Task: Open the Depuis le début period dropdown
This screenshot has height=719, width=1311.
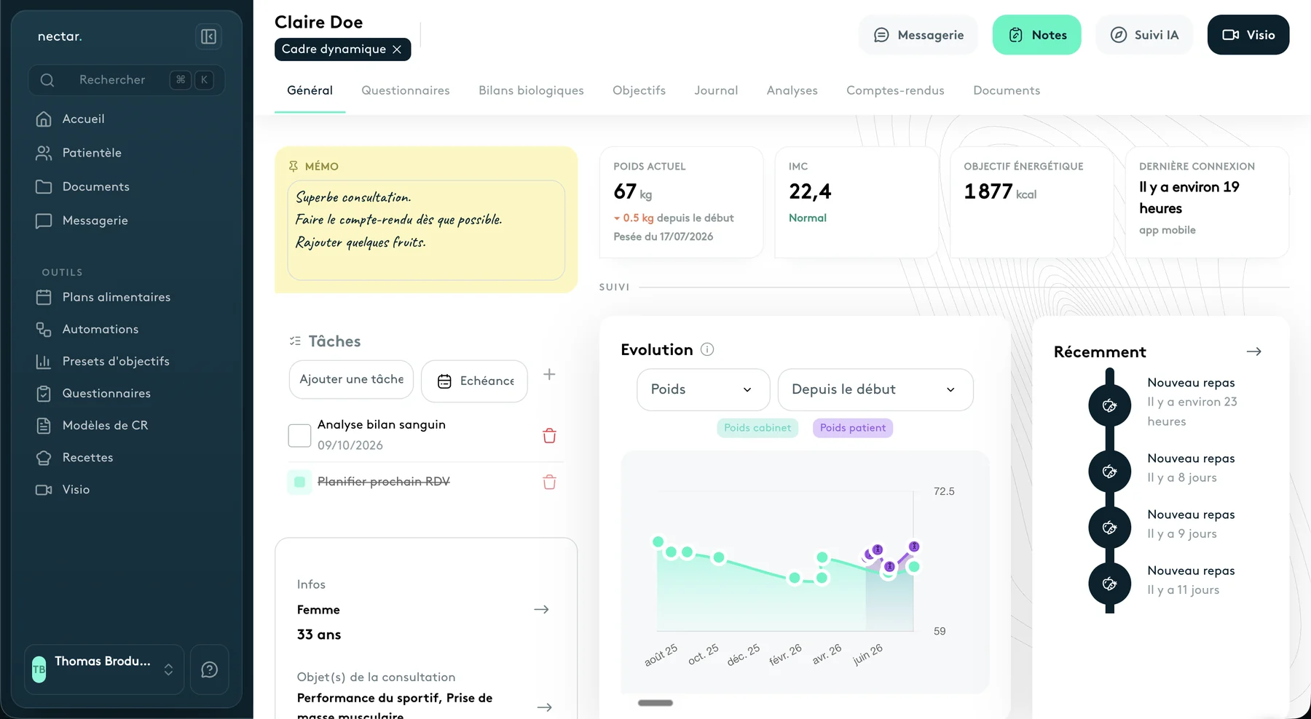Action: click(875, 389)
